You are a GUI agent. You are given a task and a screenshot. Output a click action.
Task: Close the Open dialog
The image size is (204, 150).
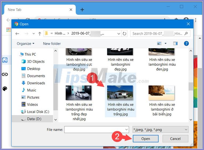188,24
